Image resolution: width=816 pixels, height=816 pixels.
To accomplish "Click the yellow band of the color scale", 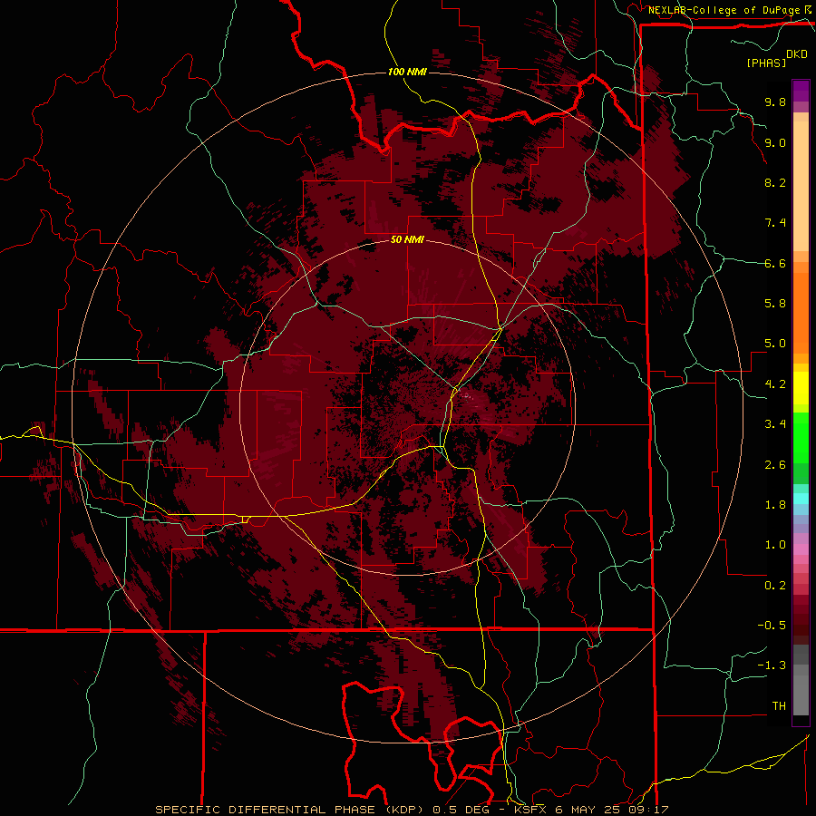I will [x=801, y=388].
